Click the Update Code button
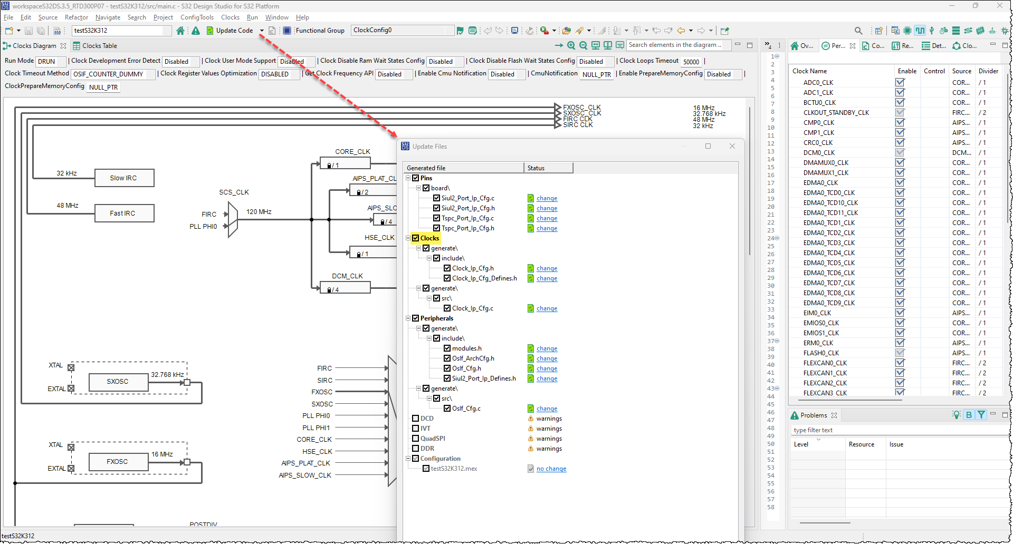Viewport: 1013px width, 544px height. coord(230,31)
